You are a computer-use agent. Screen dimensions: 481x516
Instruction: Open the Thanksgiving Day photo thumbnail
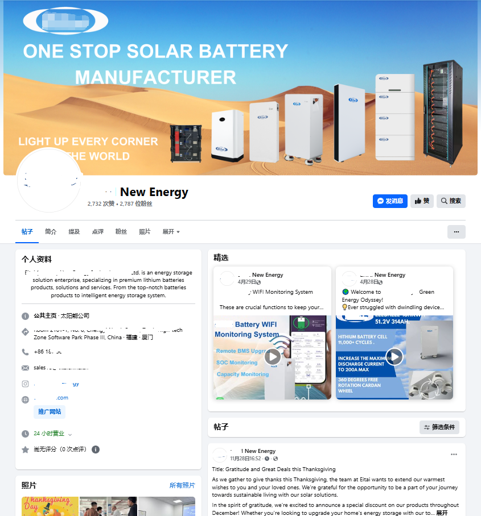click(x=50, y=506)
